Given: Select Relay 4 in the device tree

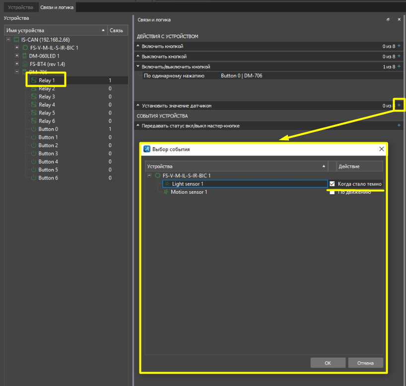Looking at the screenshot, I should pos(47,105).
